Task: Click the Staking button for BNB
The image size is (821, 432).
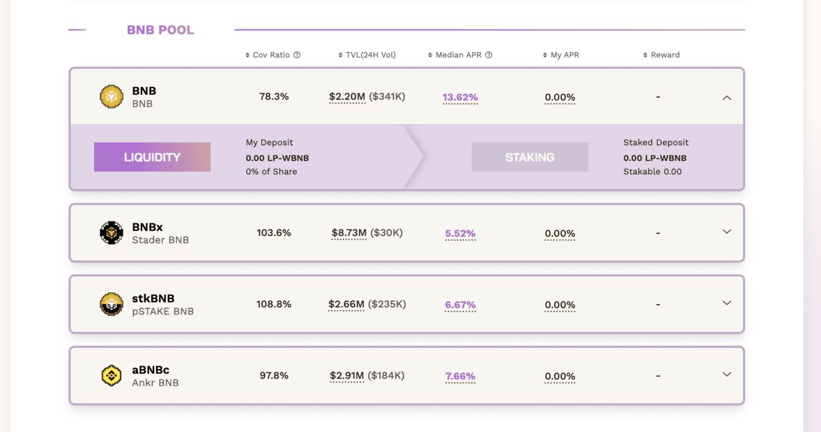Action: pos(530,157)
